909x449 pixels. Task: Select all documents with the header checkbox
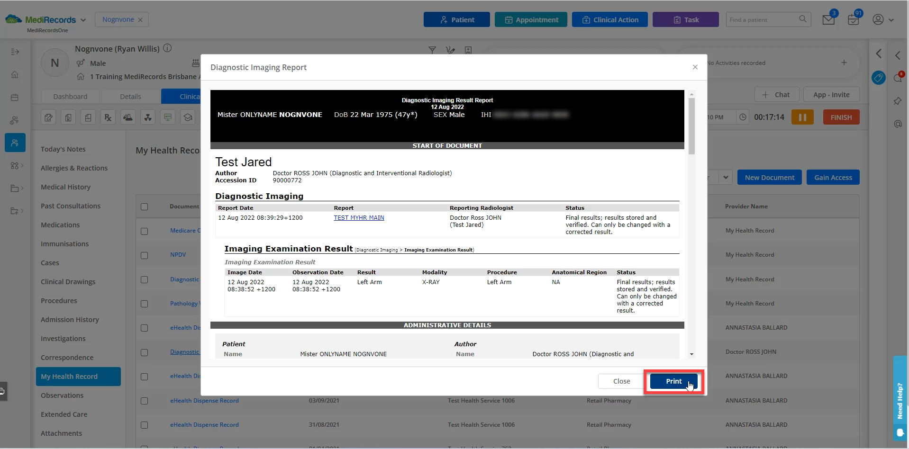point(145,207)
